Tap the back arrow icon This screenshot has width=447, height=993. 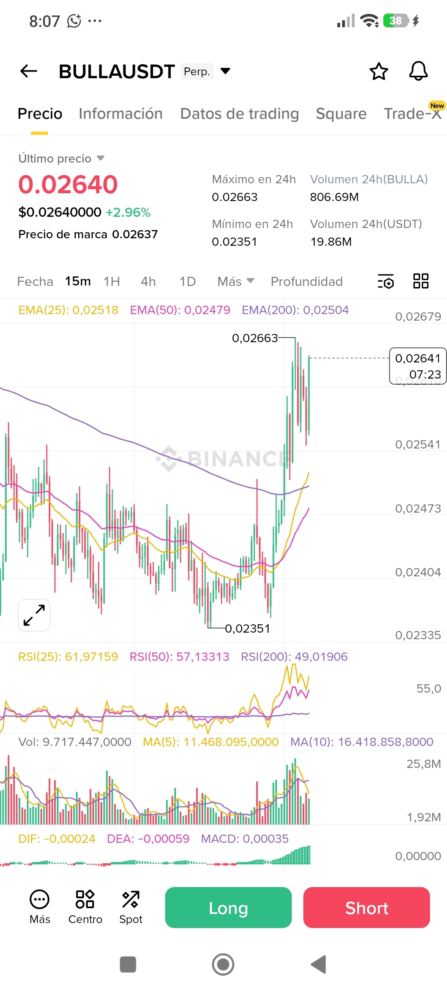[x=29, y=71]
